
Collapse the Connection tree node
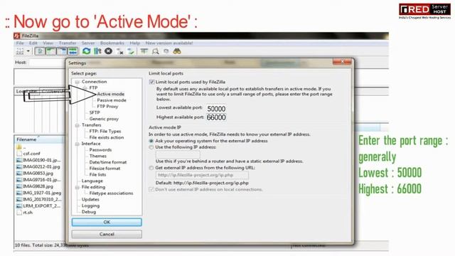pyautogui.click(x=77, y=82)
